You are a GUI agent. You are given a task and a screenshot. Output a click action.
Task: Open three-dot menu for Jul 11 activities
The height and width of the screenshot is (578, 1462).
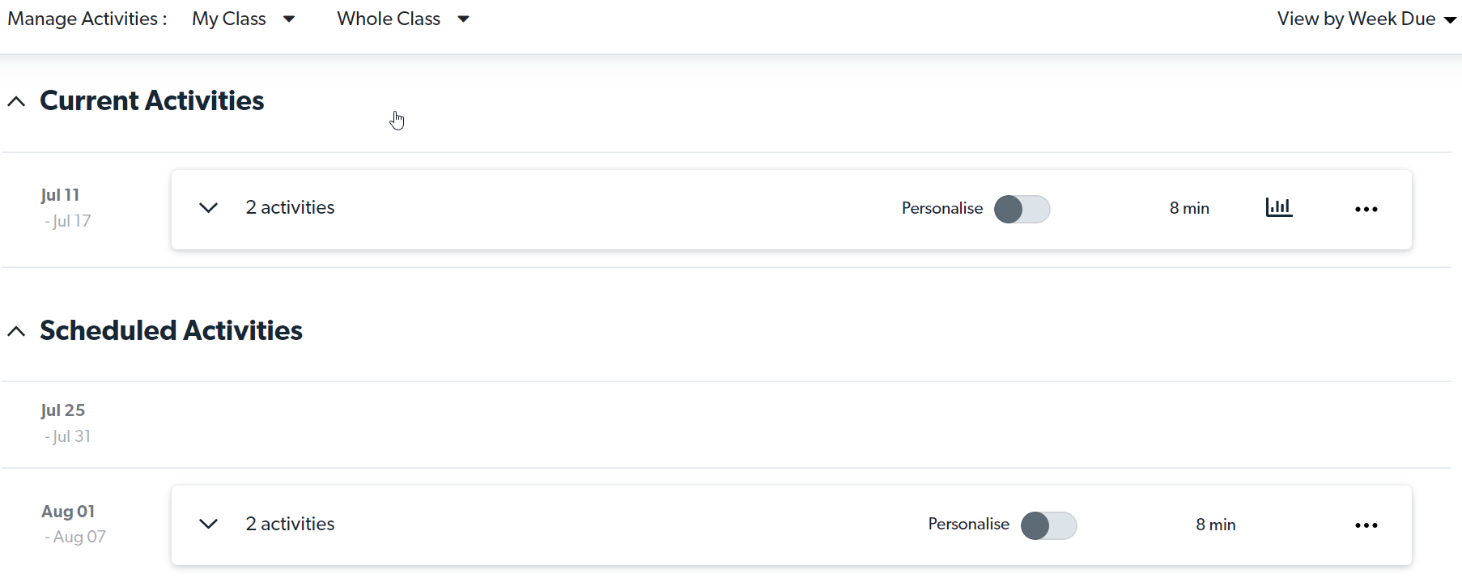click(1366, 209)
